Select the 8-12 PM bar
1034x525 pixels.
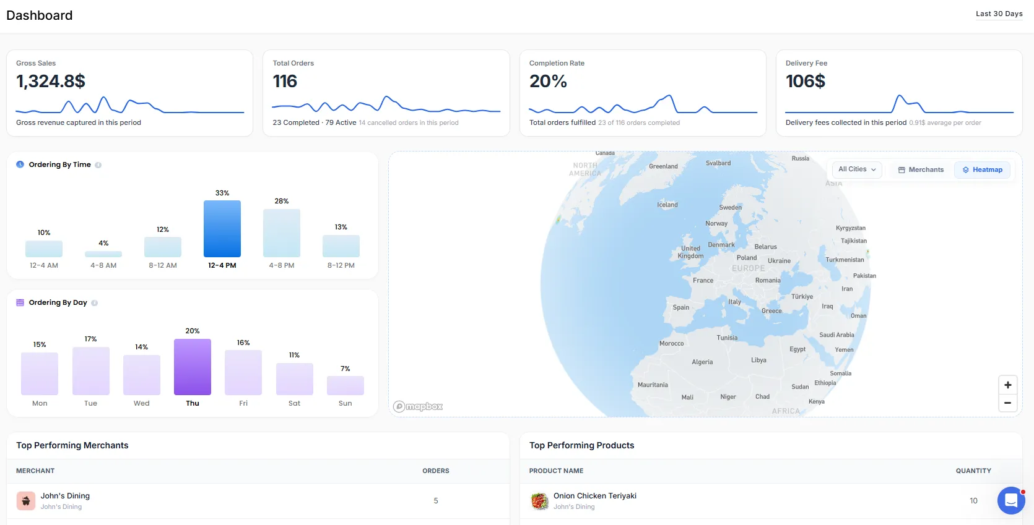pyautogui.click(x=341, y=246)
